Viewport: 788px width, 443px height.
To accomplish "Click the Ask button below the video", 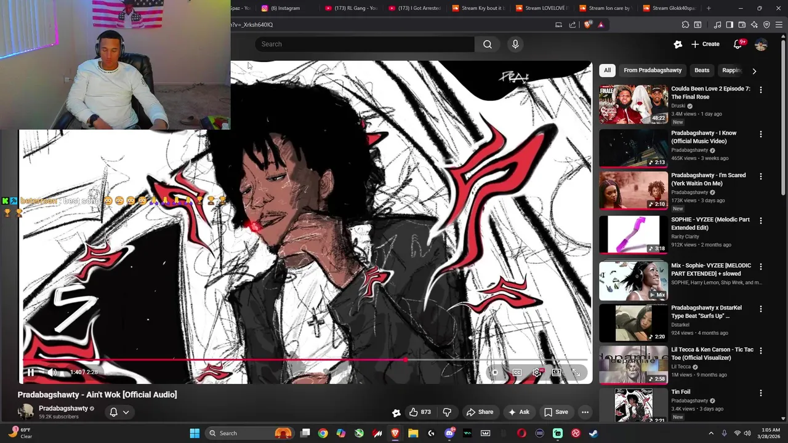I will point(518,412).
